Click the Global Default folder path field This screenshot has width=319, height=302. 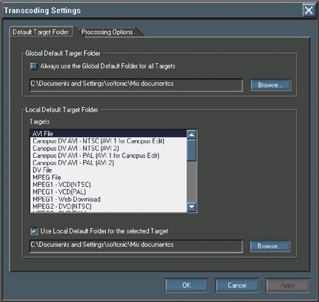pyautogui.click(x=136, y=85)
